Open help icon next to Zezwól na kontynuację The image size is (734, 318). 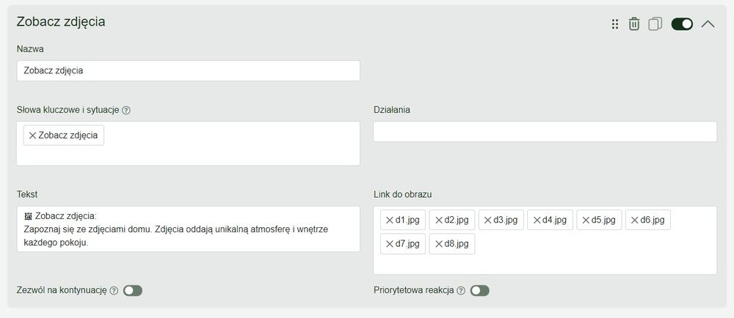(x=114, y=290)
